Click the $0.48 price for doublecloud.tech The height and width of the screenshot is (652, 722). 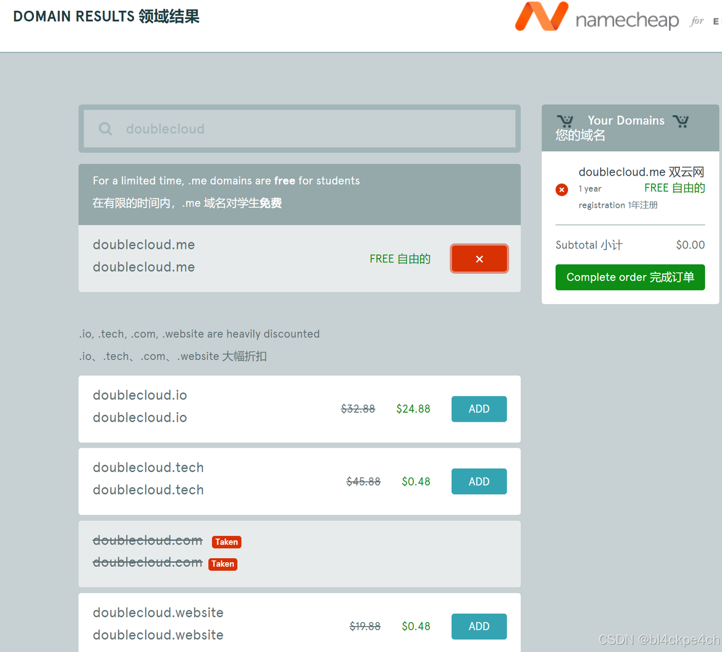tap(416, 482)
